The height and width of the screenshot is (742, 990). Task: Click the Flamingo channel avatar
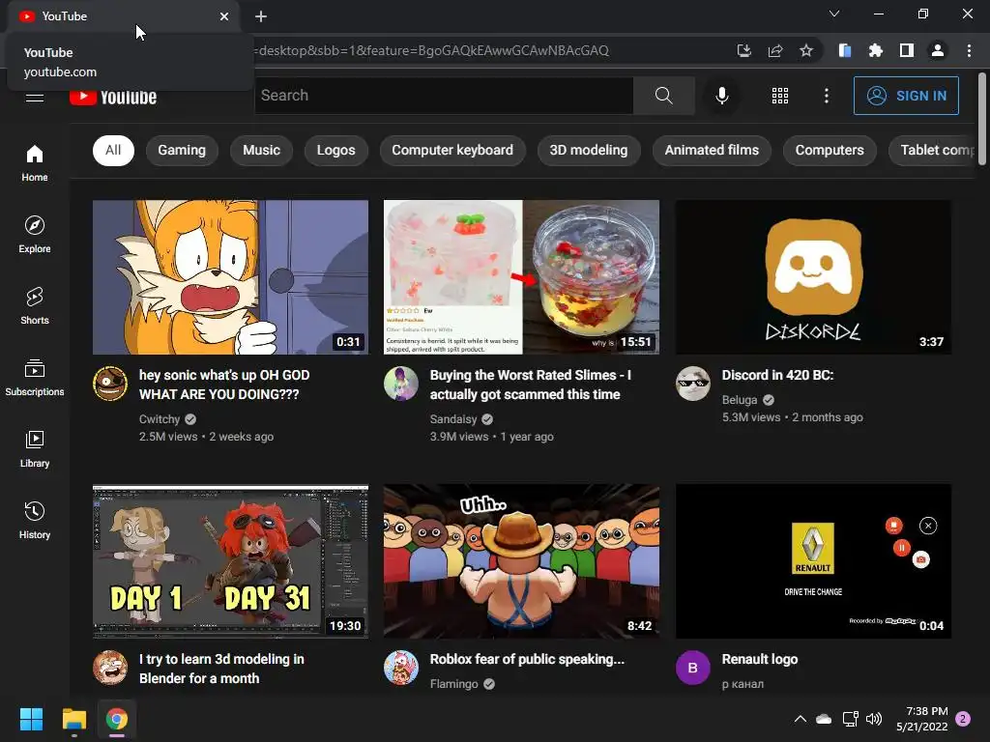pos(401,668)
